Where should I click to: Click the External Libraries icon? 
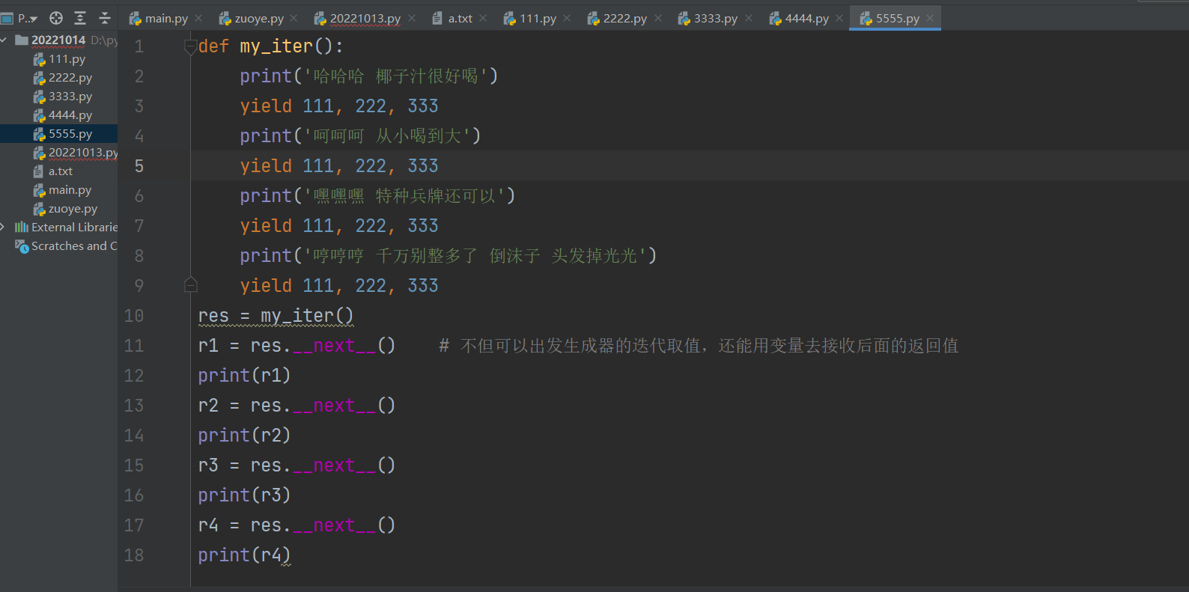(22, 227)
